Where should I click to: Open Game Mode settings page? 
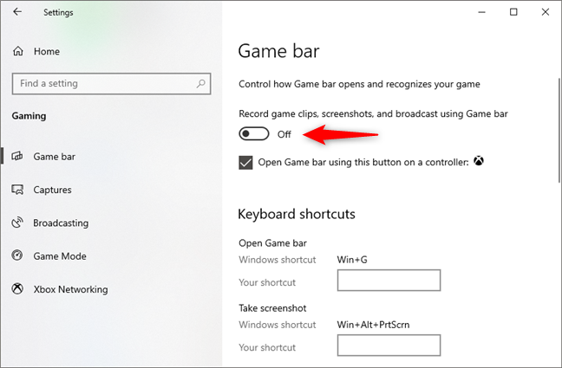(60, 256)
